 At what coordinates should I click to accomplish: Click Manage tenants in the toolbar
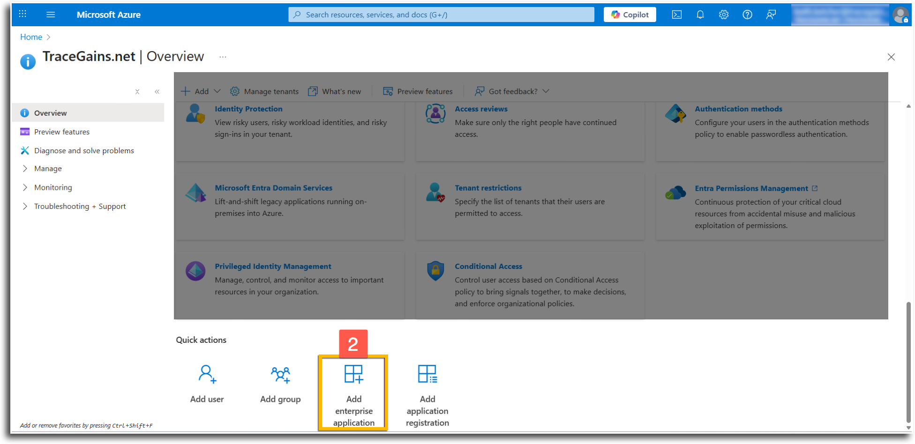coord(264,91)
